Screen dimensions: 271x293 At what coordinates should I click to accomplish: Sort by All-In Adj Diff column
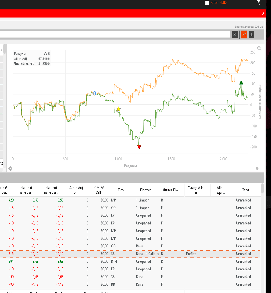(x=76, y=190)
